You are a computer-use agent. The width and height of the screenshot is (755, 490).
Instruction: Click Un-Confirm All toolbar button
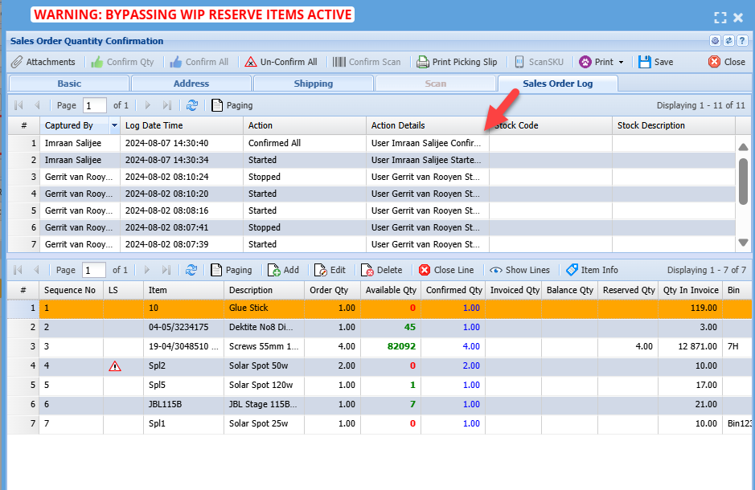pos(281,62)
